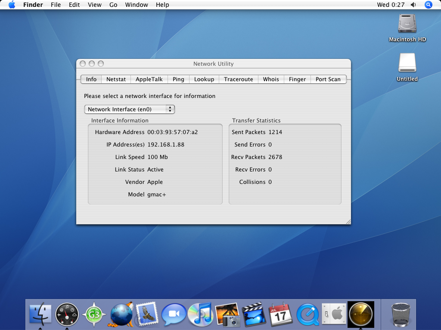Launch iPhoto from the Dock
The image size is (441, 330).
pos(227,315)
